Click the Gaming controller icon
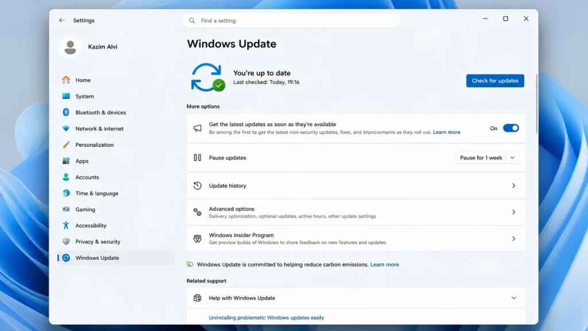Viewport: 588px width, 331px height. [66, 209]
